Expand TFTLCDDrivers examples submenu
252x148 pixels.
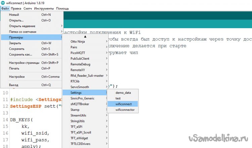click(x=85, y=144)
